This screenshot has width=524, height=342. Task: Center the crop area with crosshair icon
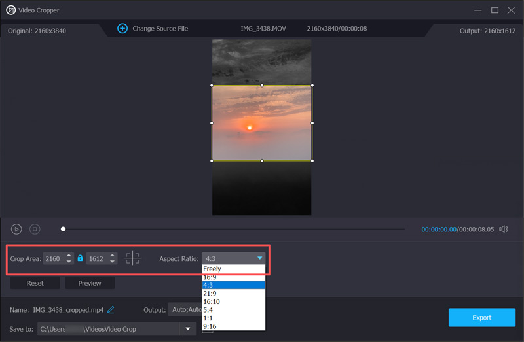click(132, 258)
